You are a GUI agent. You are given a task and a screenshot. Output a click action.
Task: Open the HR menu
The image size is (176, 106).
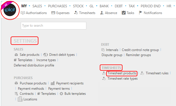click(169, 6)
